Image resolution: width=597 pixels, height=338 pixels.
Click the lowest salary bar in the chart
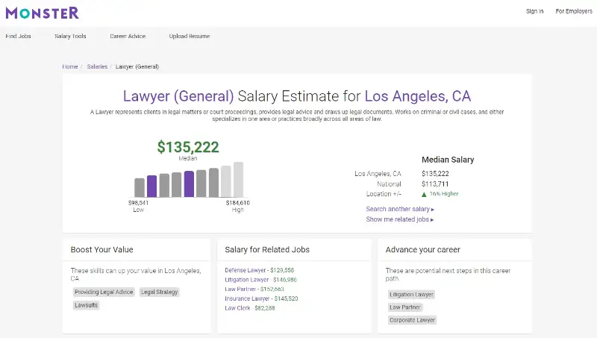click(140, 187)
